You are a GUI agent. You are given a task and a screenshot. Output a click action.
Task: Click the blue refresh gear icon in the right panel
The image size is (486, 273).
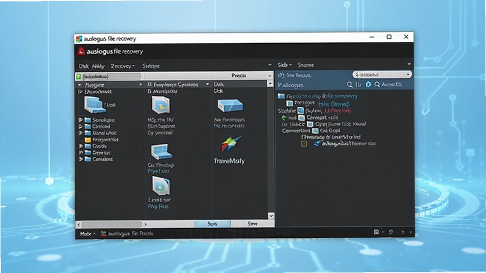368,84
